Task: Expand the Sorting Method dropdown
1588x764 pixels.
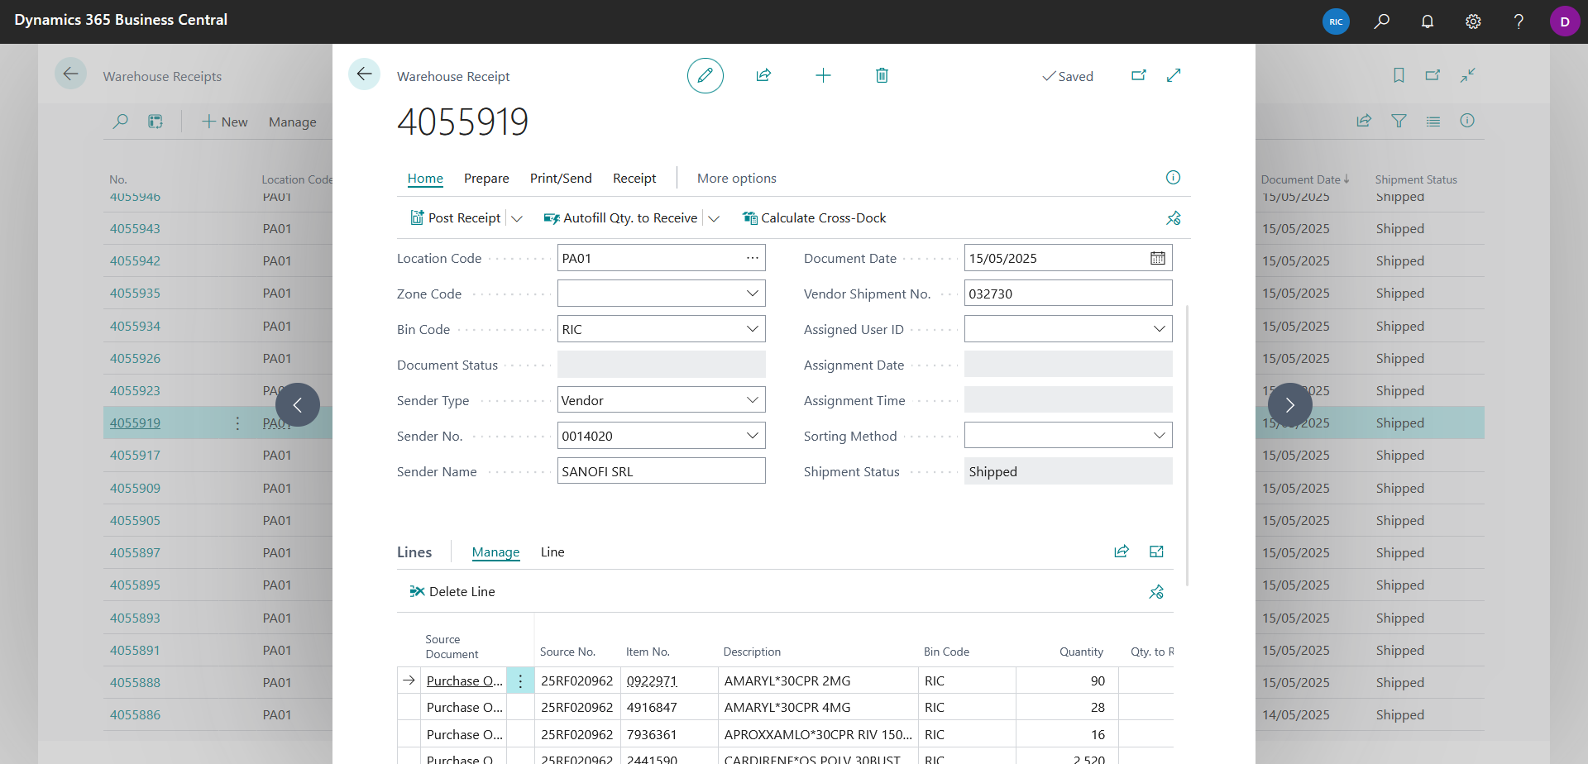Action: (1159, 436)
